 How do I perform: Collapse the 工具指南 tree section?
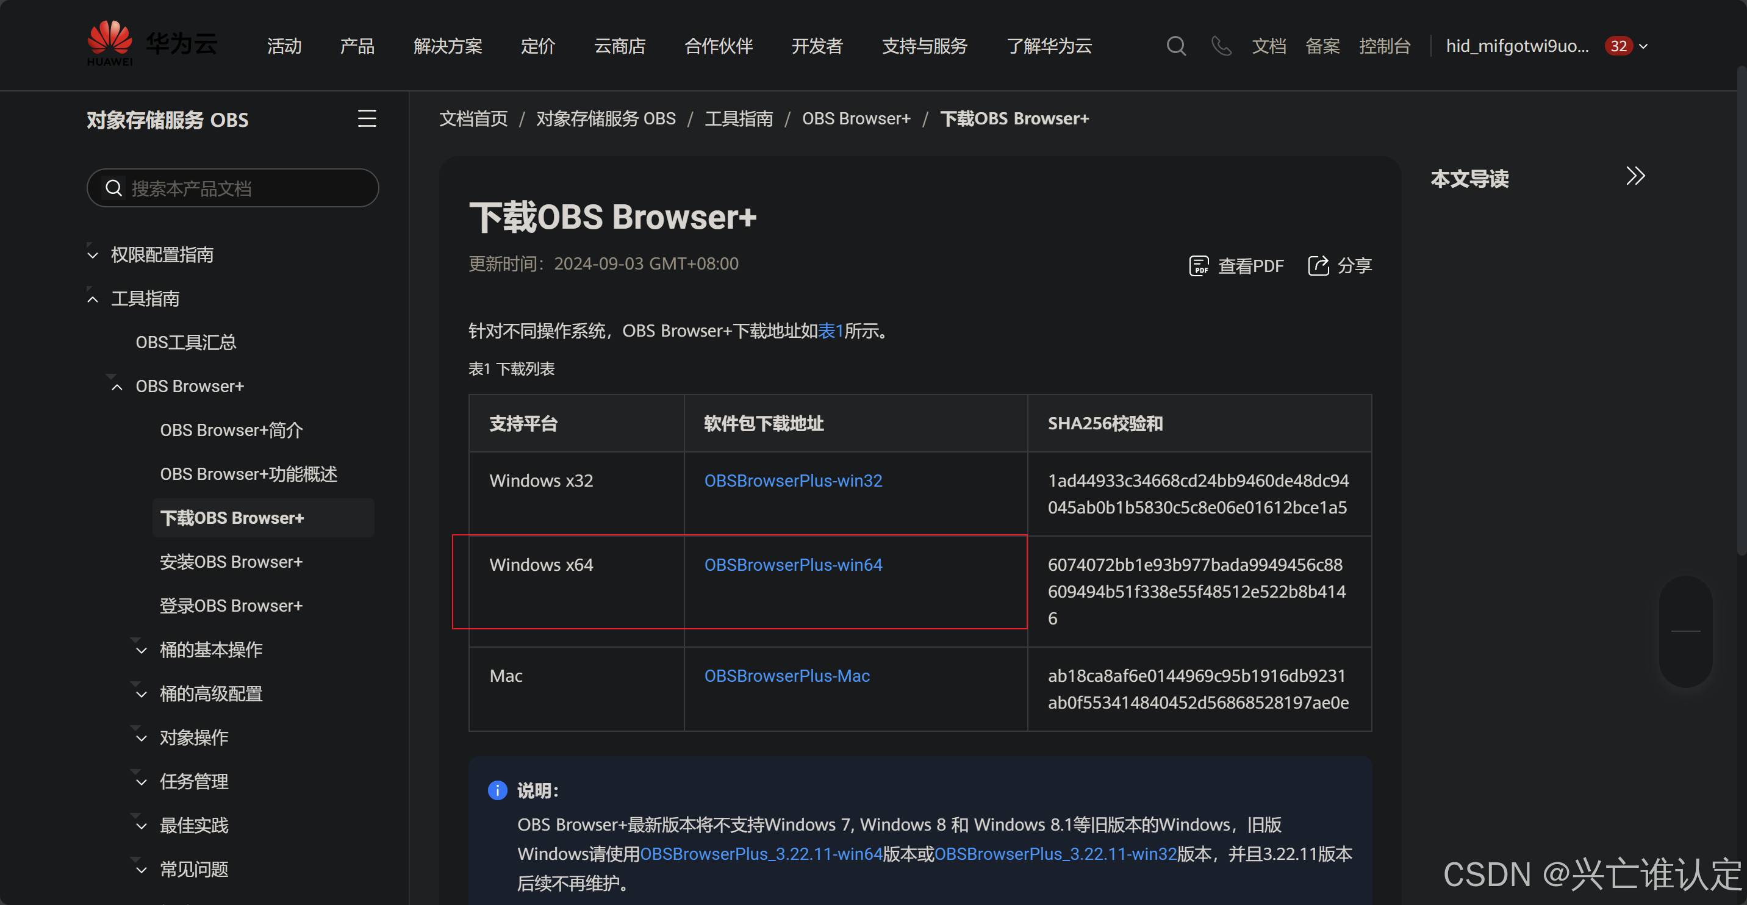pos(93,299)
